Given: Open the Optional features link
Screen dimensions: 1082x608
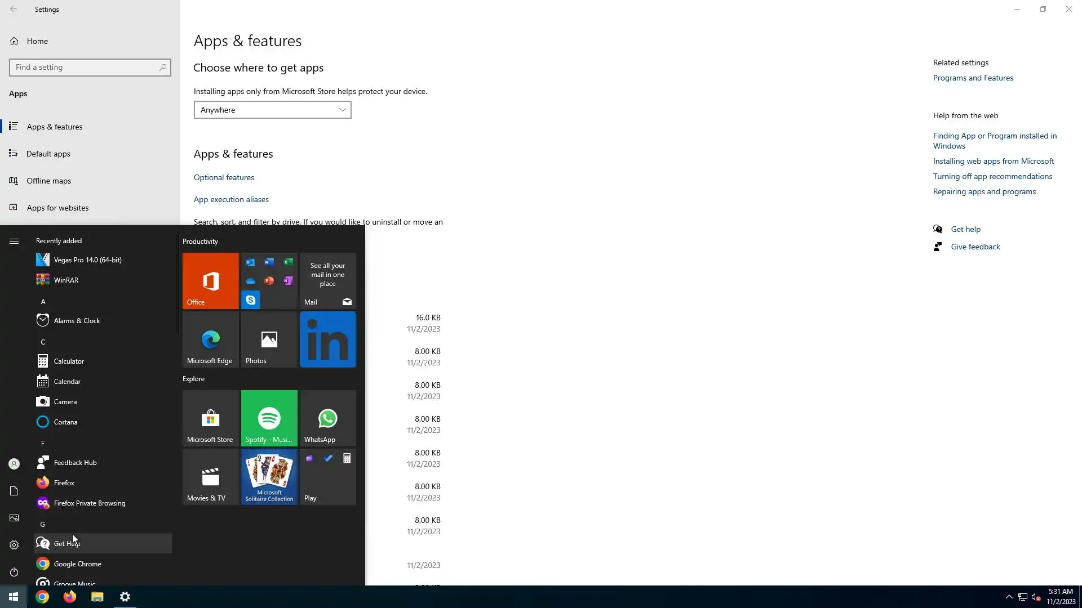Looking at the screenshot, I should pyautogui.click(x=224, y=177).
